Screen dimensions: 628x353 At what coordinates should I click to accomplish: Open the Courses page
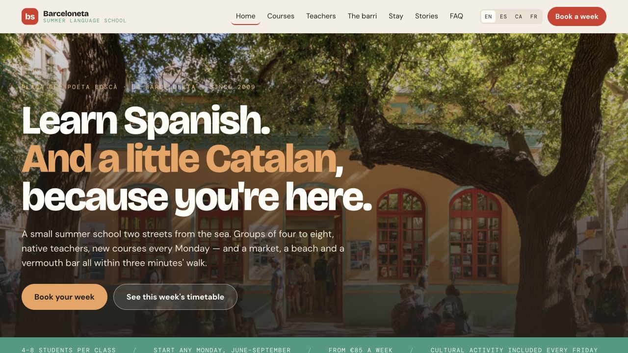pos(281,16)
